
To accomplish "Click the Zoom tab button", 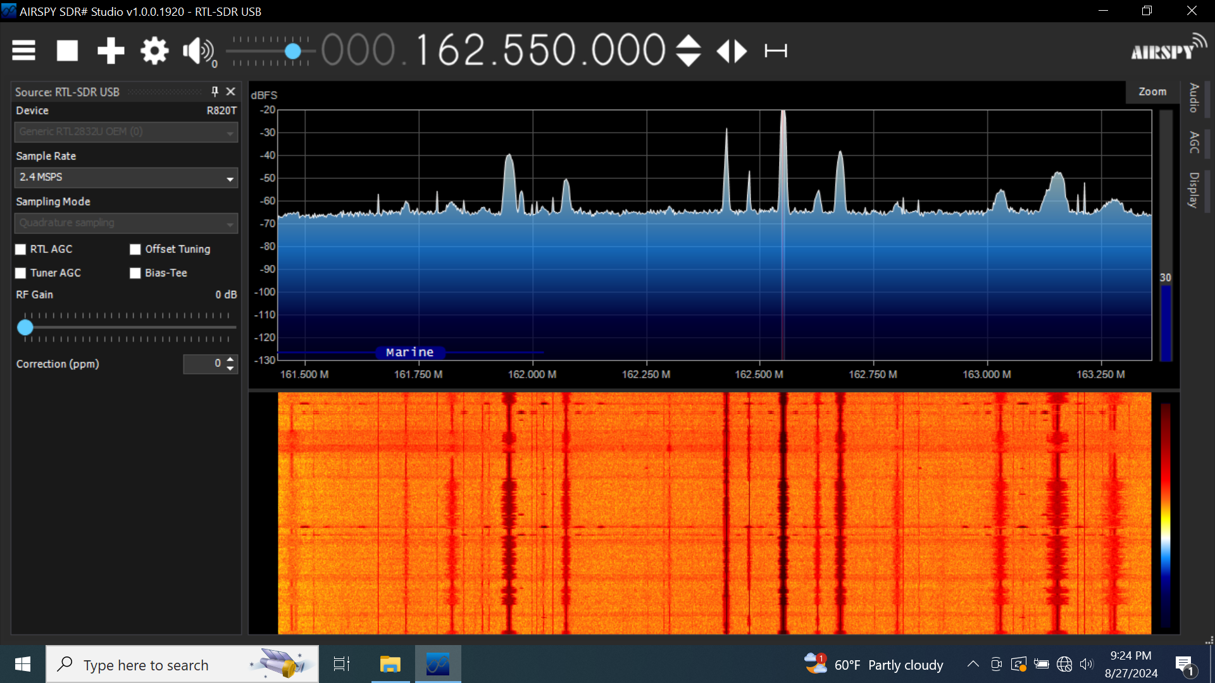I will tap(1152, 92).
